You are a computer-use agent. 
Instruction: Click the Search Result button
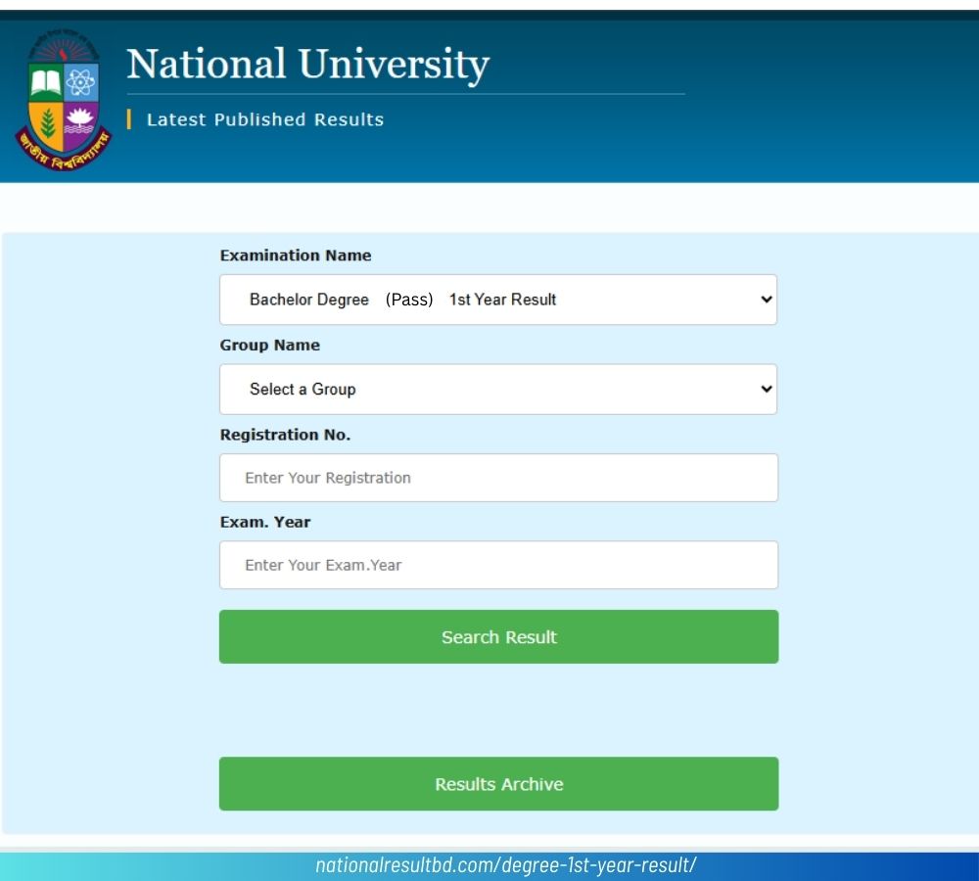tap(499, 637)
